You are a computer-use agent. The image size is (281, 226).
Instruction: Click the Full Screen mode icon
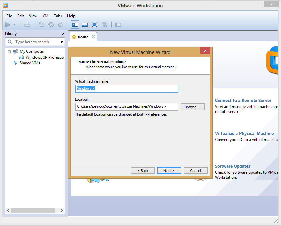click(x=95, y=25)
